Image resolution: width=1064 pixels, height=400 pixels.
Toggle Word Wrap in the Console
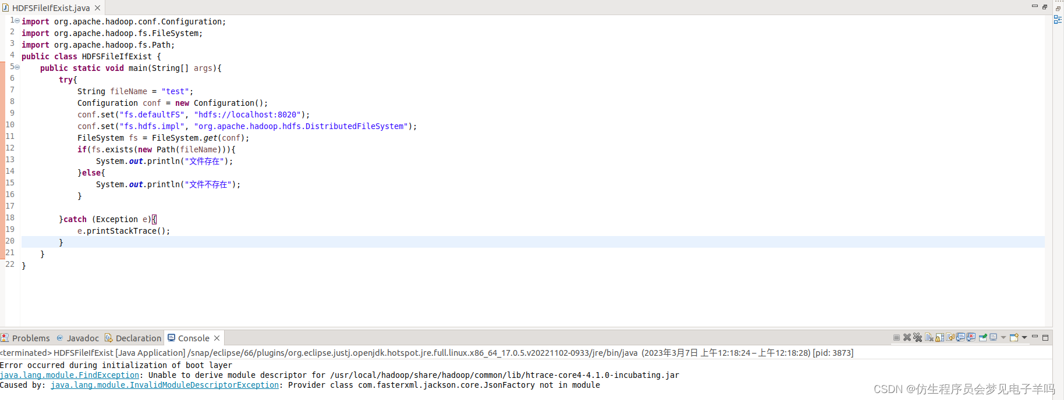click(x=950, y=337)
